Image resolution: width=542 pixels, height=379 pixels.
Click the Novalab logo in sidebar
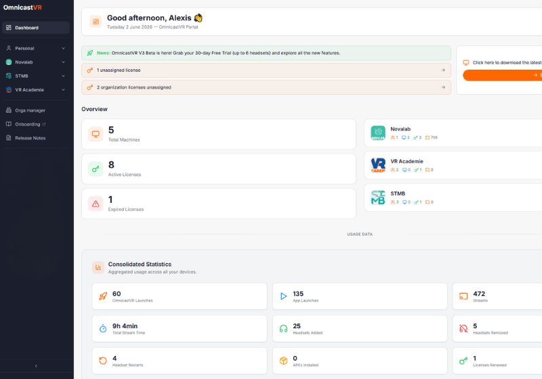(9, 62)
